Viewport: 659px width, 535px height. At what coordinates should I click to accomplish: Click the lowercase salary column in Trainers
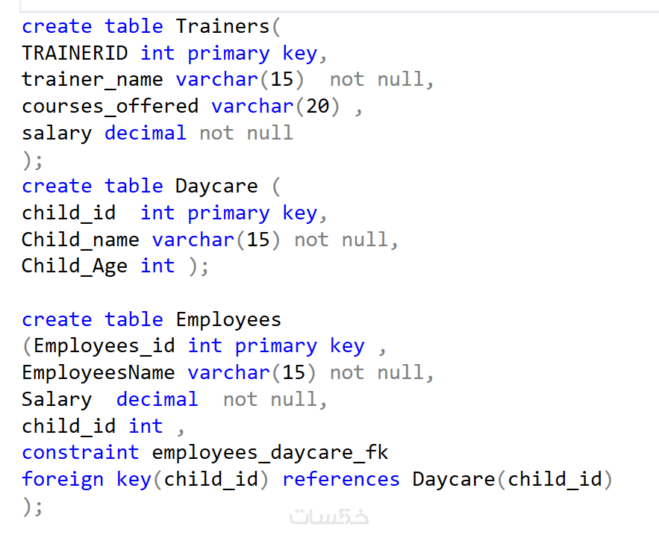point(56,134)
